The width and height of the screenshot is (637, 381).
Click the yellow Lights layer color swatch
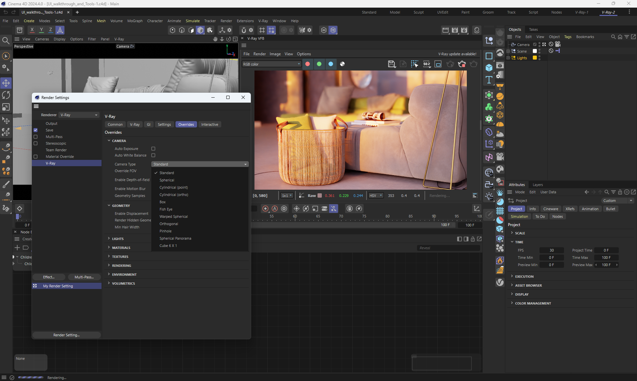535,58
